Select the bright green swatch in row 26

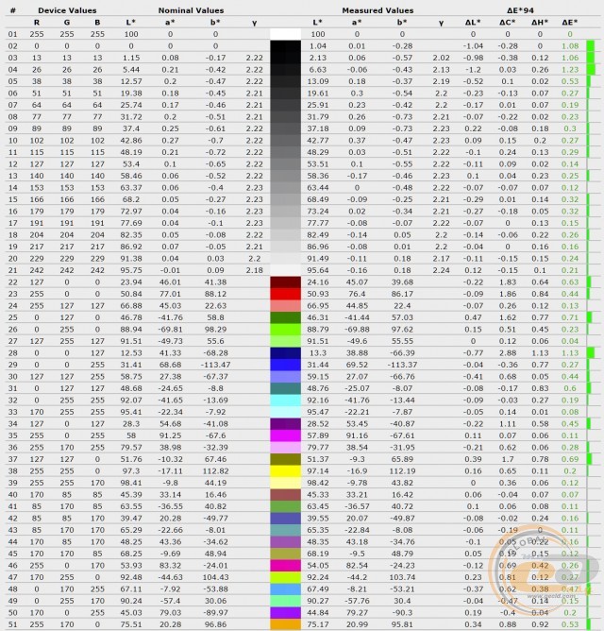tap(285, 329)
